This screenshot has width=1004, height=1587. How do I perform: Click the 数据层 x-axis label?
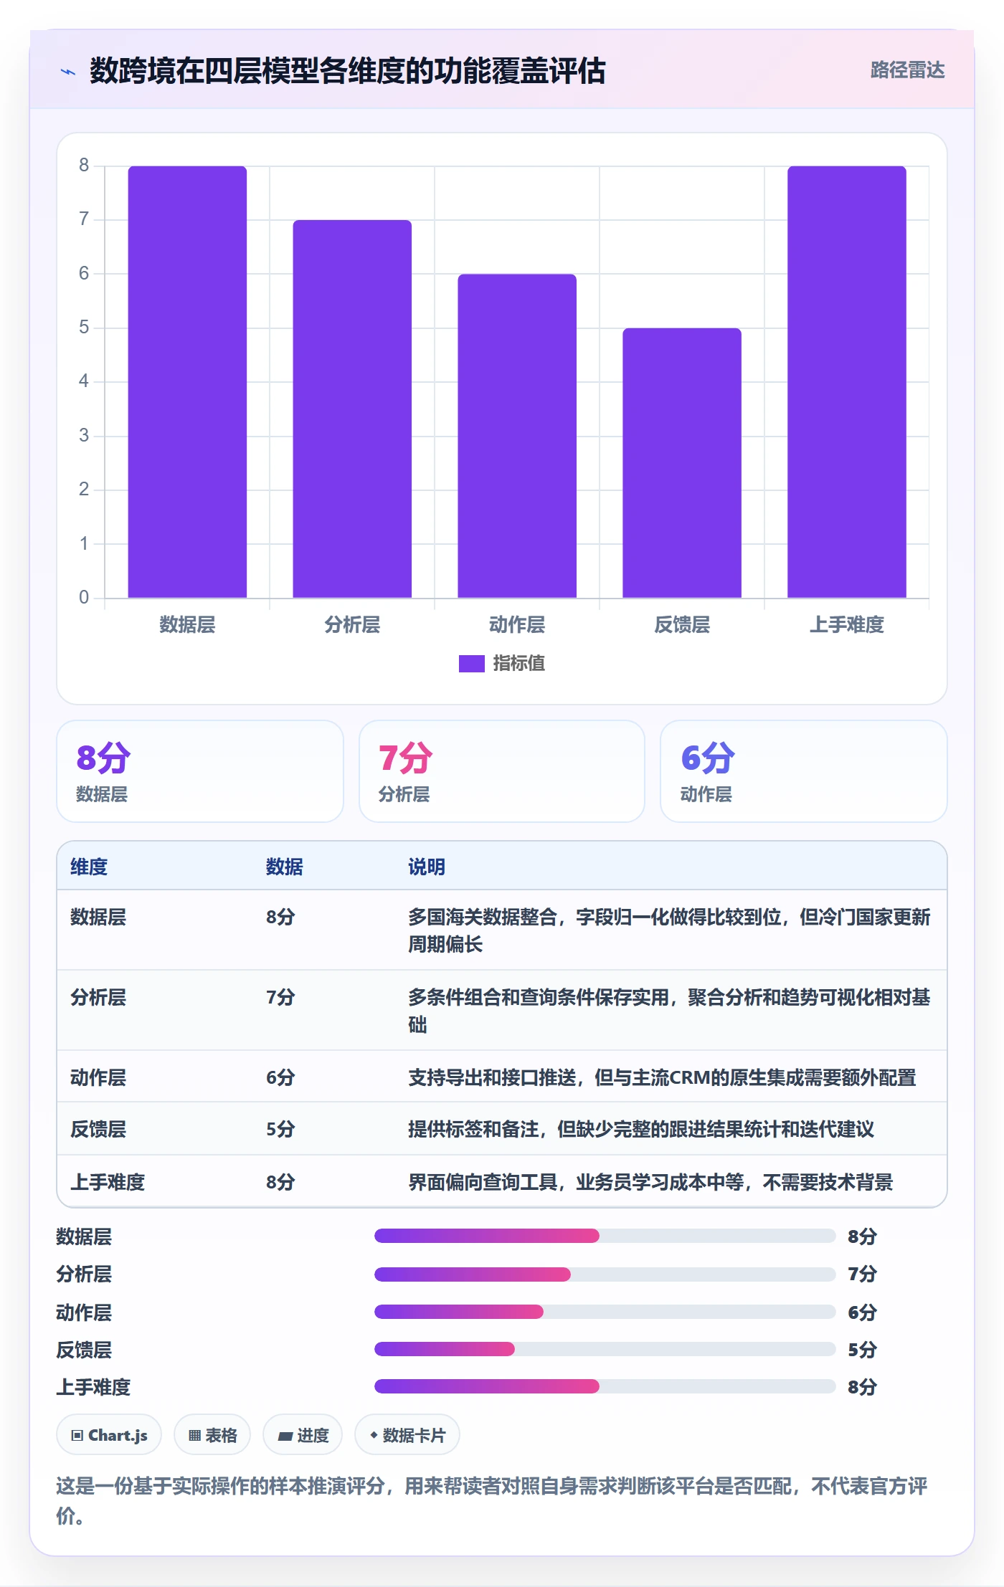(x=187, y=625)
